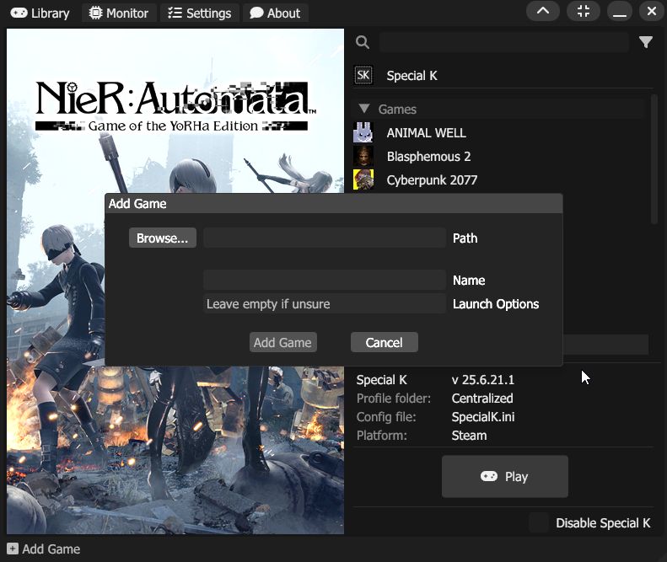667x562 pixels.
Task: Click the Settings list icon
Action: coord(175,13)
